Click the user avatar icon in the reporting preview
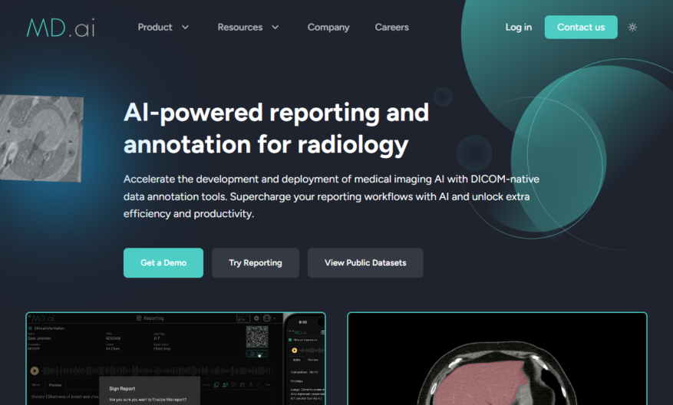The height and width of the screenshot is (405, 673). tap(267, 318)
